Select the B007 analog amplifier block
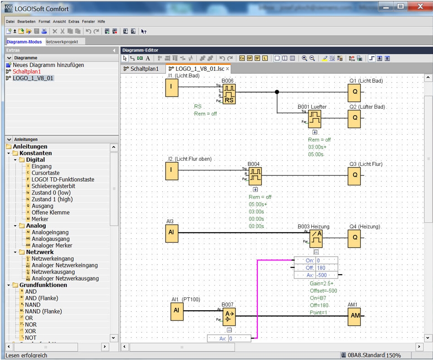433x360 pixels. tap(229, 317)
